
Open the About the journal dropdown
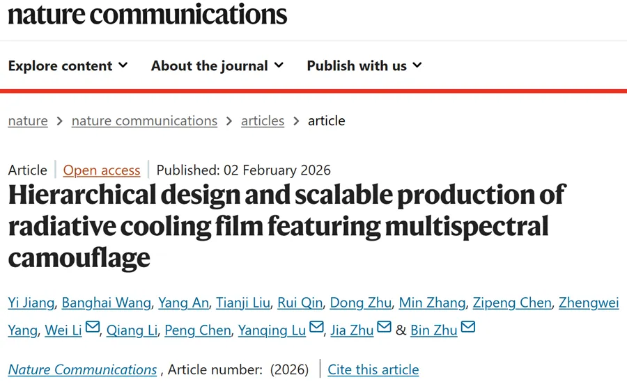point(217,66)
